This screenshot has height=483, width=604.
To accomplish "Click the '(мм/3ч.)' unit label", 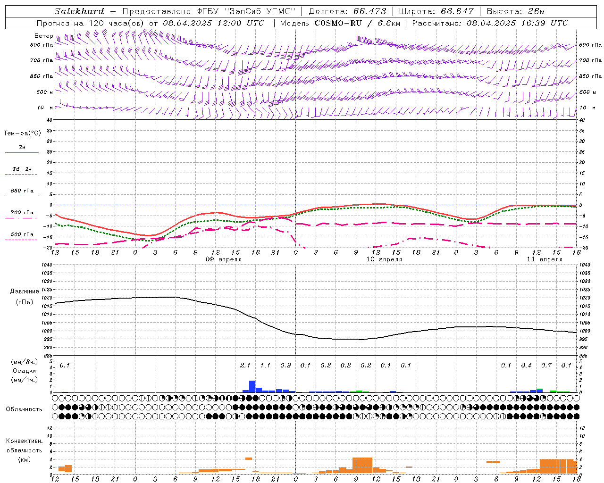I will pyautogui.click(x=25, y=362).
